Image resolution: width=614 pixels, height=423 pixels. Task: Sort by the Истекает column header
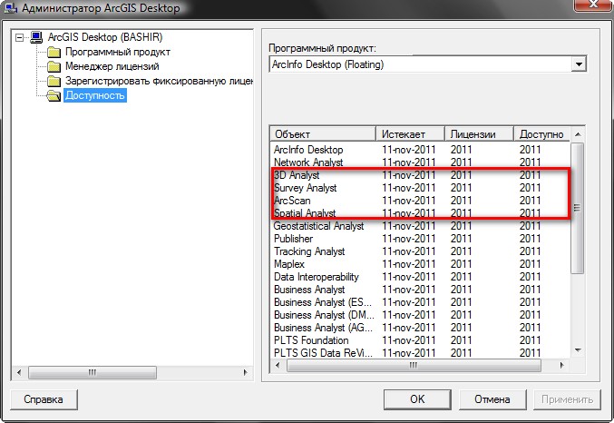410,134
